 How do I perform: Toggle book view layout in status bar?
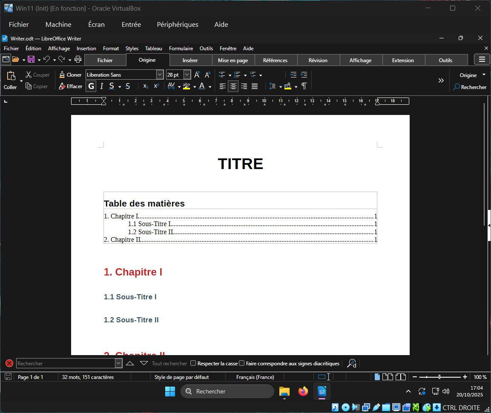click(400, 377)
